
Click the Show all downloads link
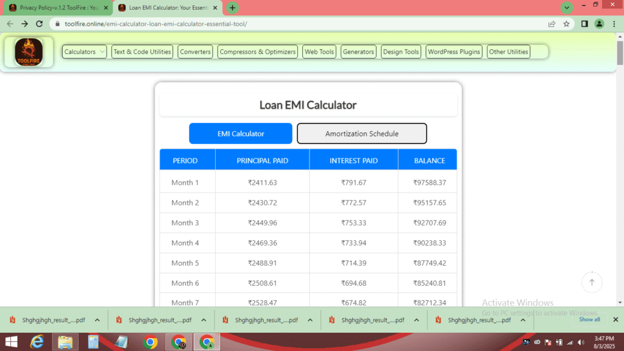(x=589, y=319)
